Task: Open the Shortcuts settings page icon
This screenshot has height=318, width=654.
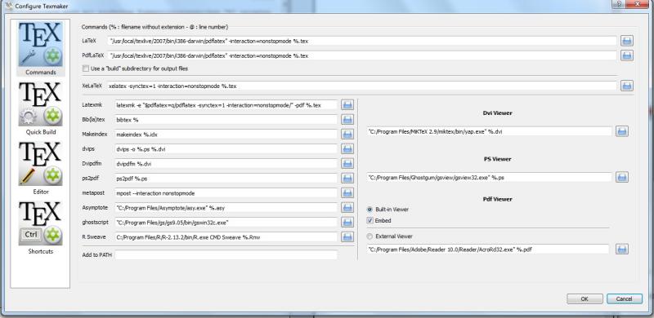Action: click(40, 223)
